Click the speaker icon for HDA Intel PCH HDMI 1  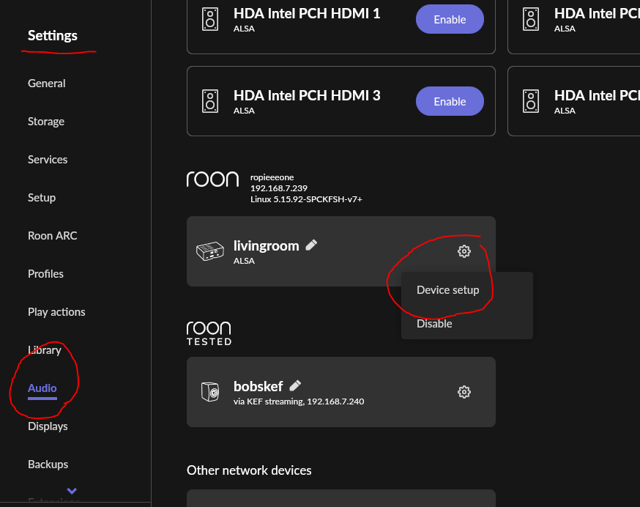(210, 19)
